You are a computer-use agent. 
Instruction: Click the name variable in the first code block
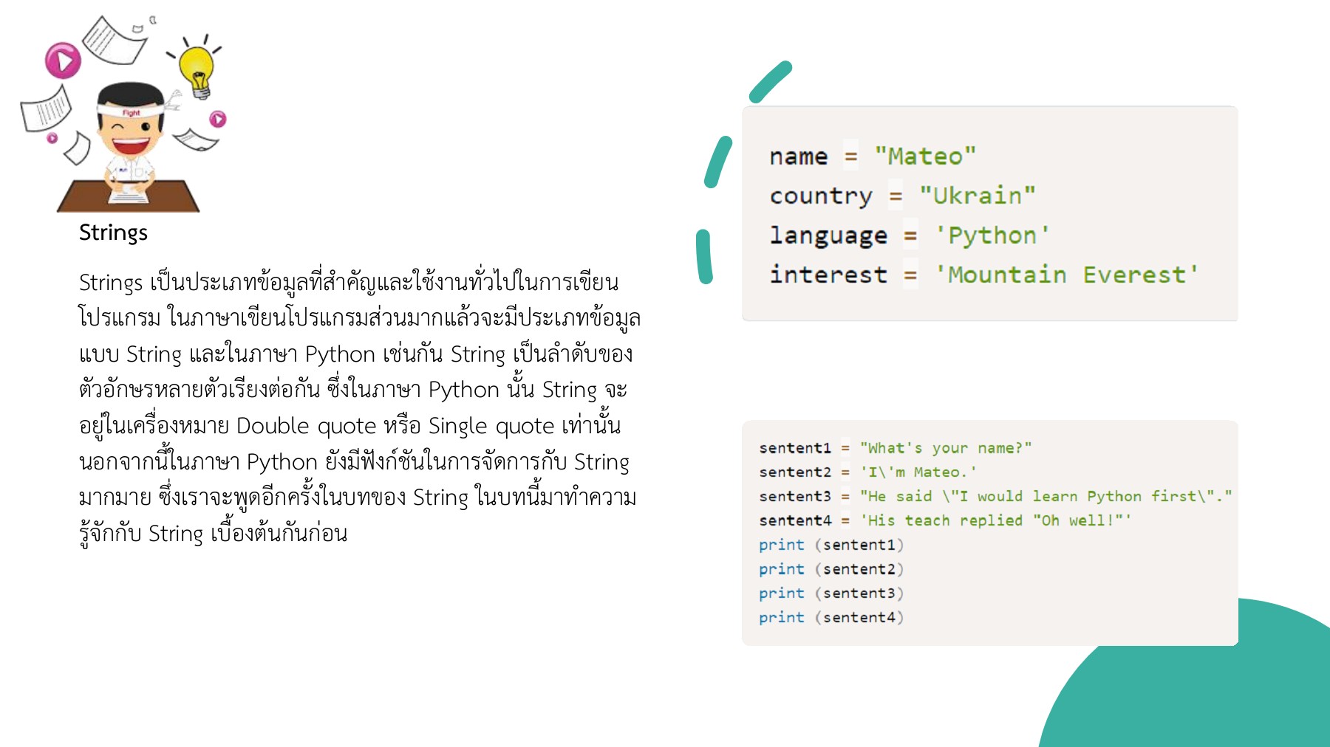click(x=799, y=156)
